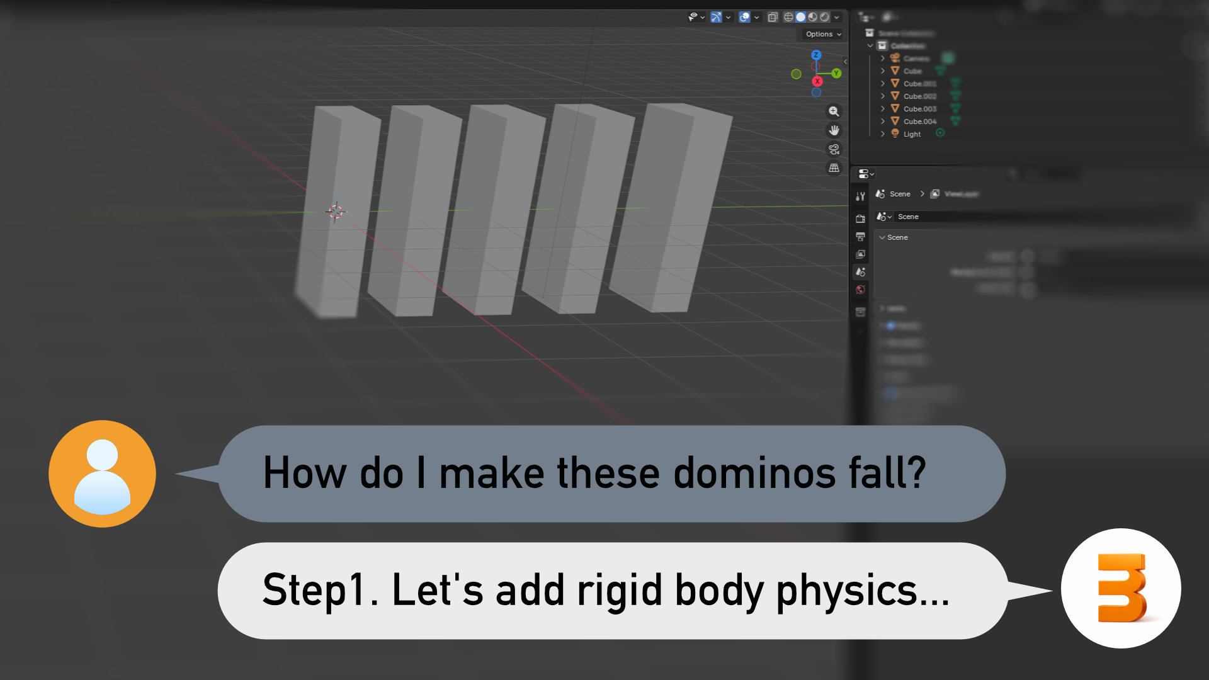Open the Tool properties tab

(860, 196)
